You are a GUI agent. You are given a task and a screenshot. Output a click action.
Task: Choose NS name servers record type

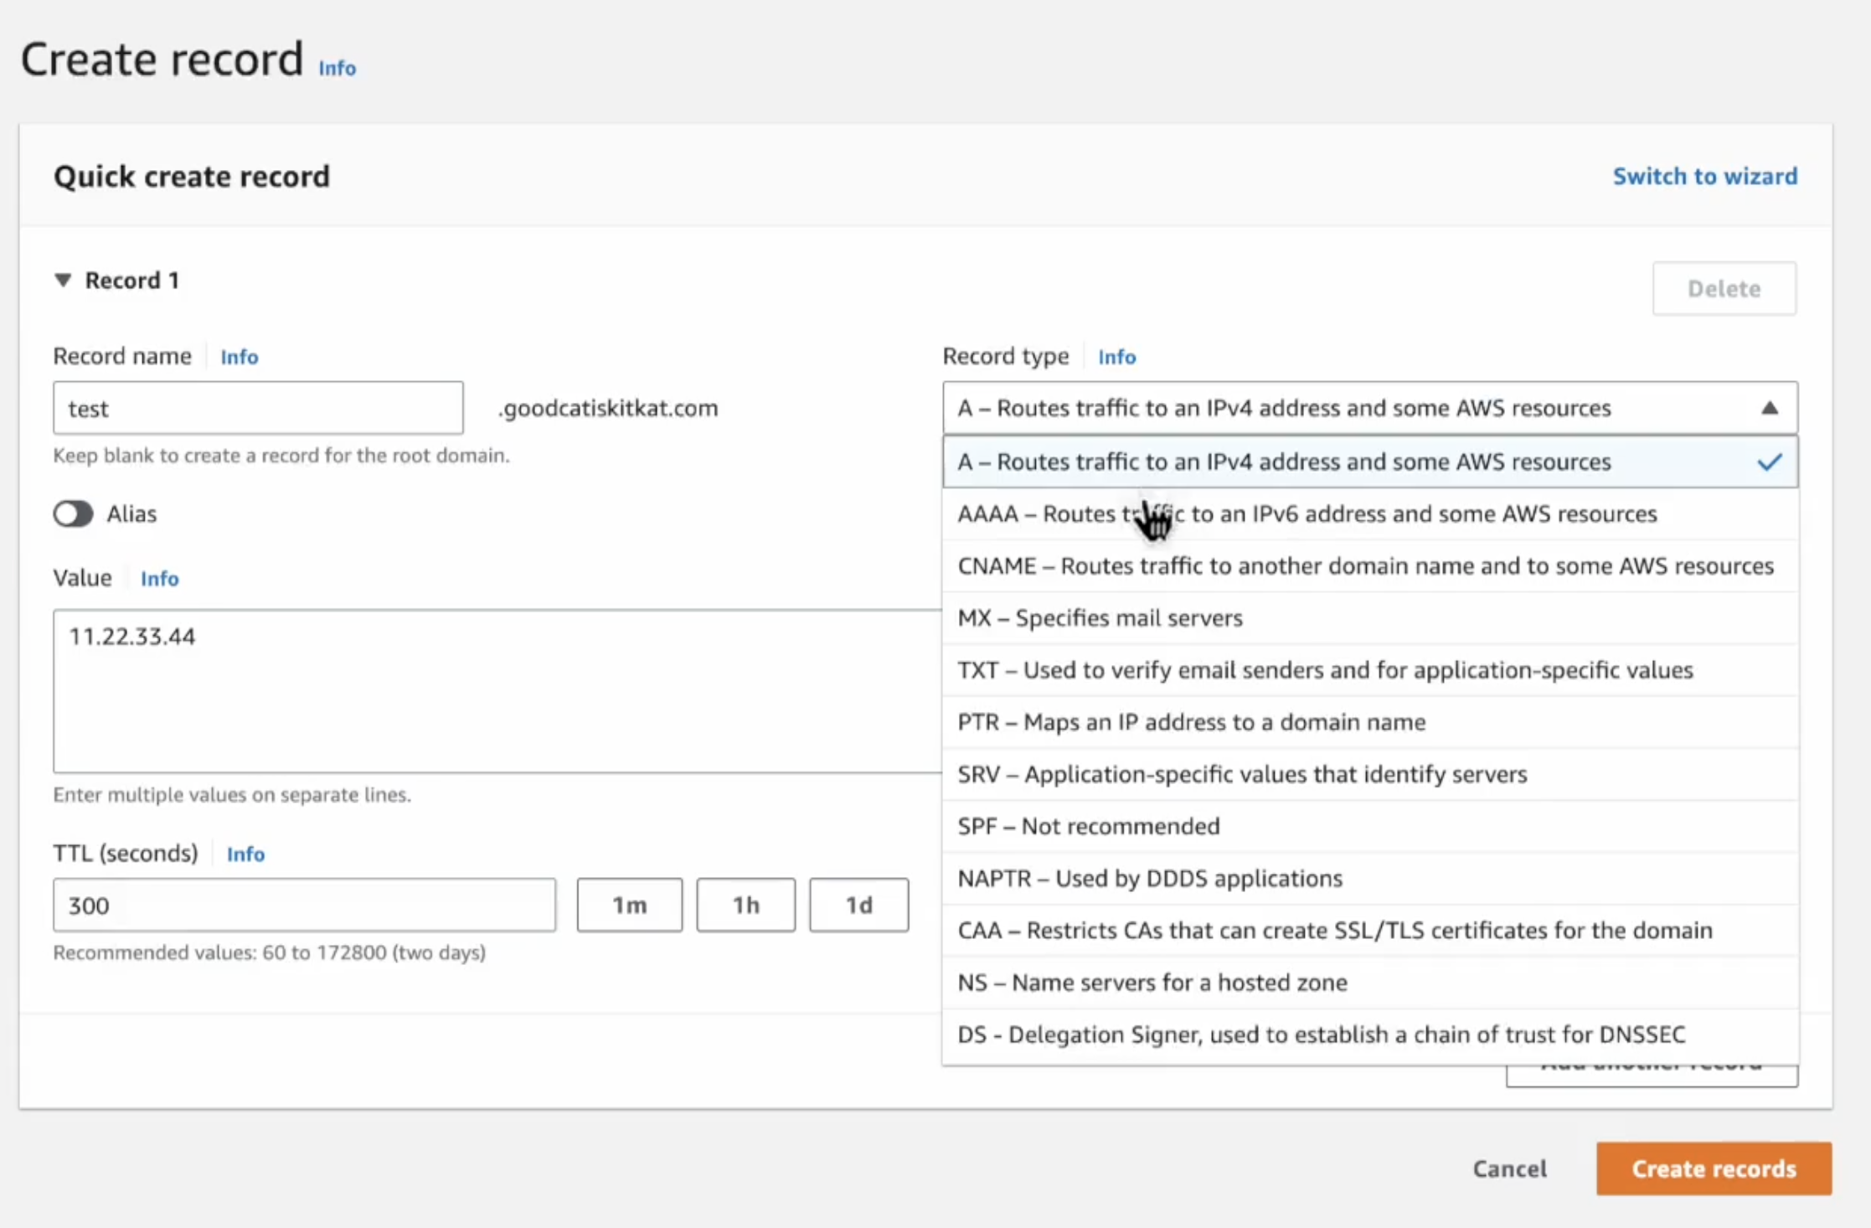pos(1152,983)
